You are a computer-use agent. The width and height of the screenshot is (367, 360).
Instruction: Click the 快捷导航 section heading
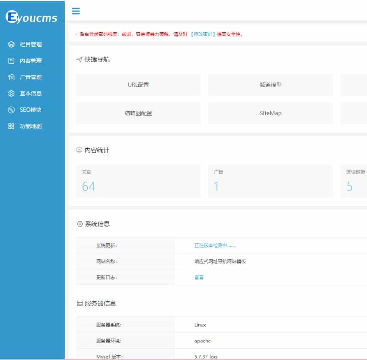click(97, 60)
